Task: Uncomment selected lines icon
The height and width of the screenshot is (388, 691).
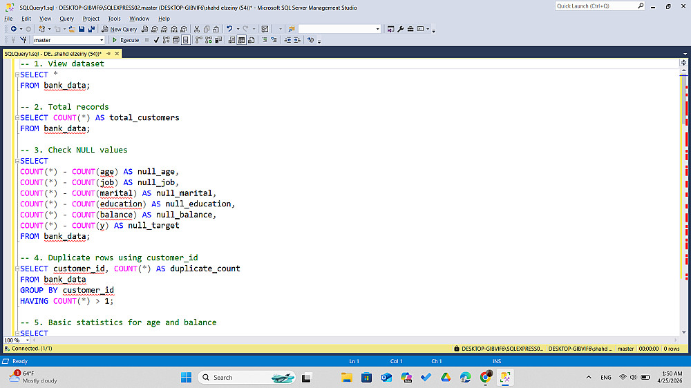Action: click(274, 40)
